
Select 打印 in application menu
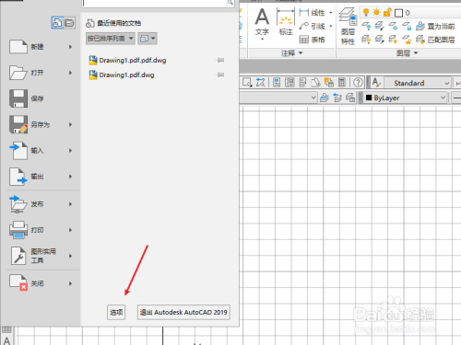[x=41, y=230]
